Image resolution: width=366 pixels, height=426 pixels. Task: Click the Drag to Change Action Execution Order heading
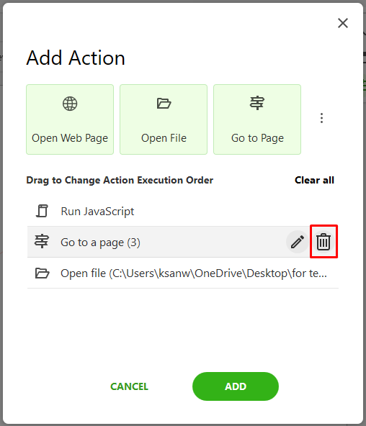[120, 180]
